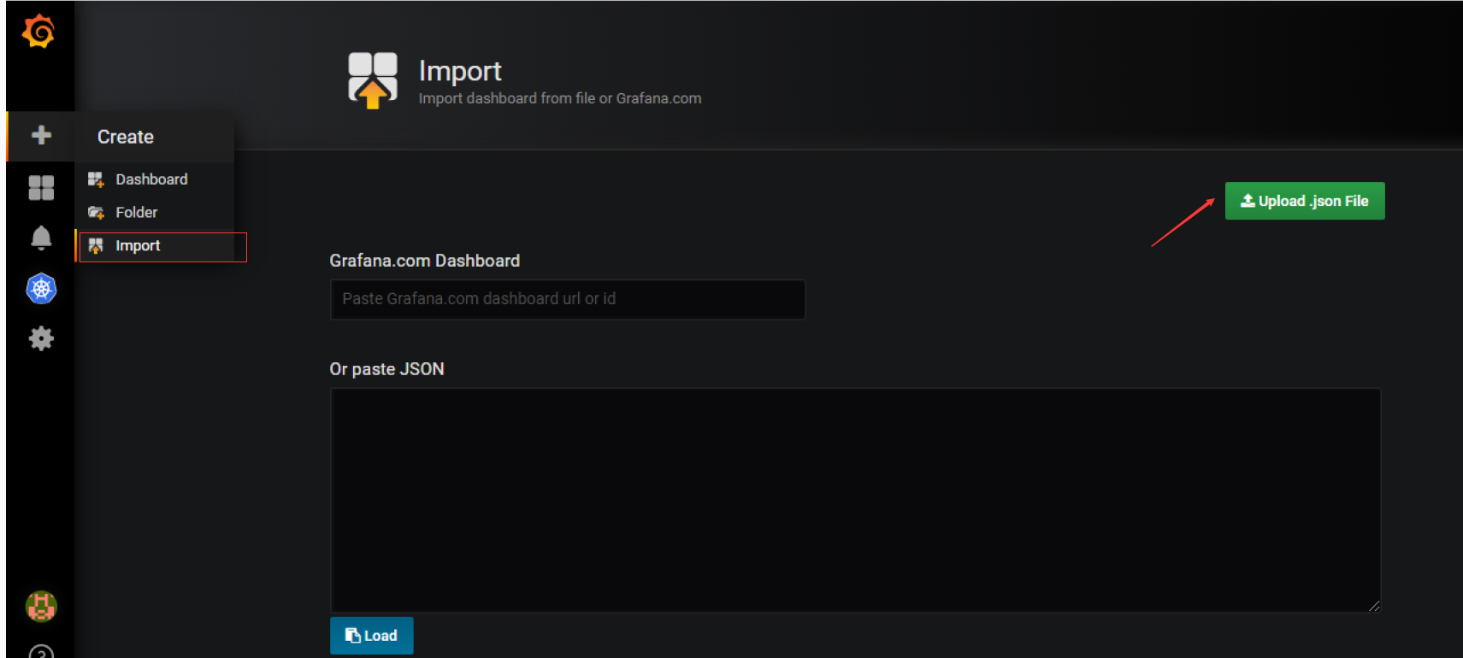
Task: Open the Dashboards grid icon
Action: click(41, 187)
